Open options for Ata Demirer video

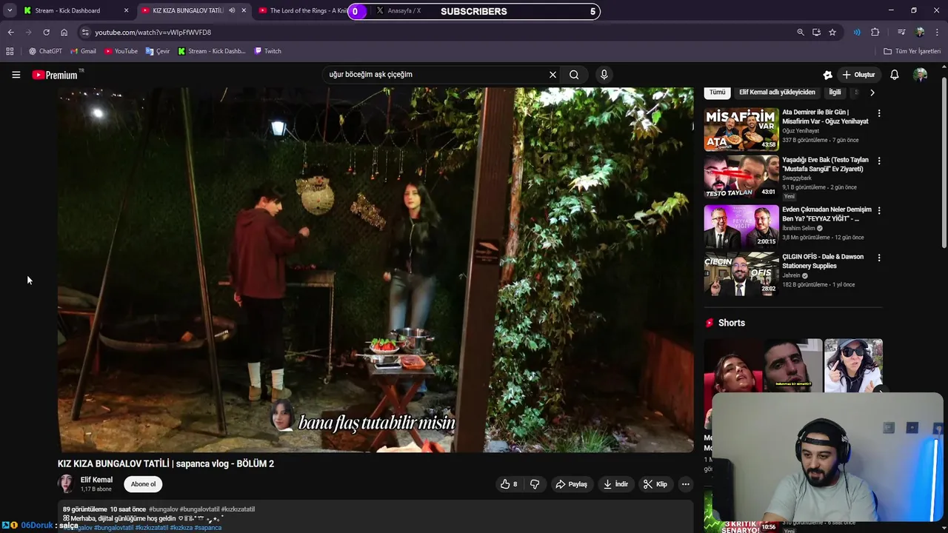pyautogui.click(x=879, y=113)
